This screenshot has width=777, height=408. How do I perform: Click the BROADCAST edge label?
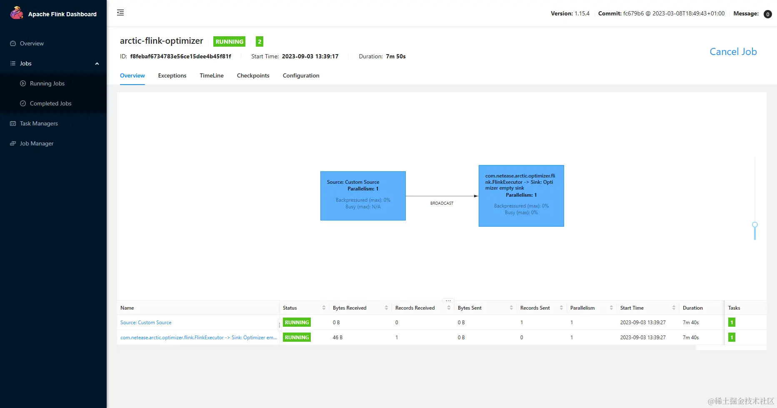[x=442, y=203]
